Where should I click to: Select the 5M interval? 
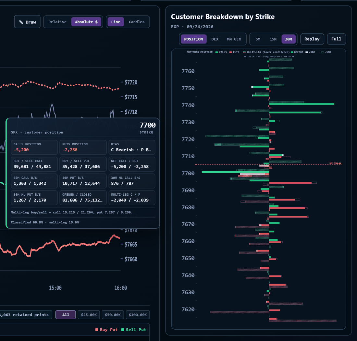tap(258, 39)
